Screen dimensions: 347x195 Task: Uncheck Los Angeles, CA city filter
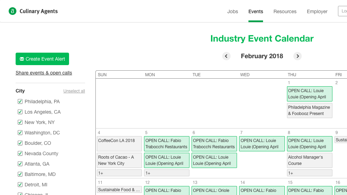pos(20,112)
